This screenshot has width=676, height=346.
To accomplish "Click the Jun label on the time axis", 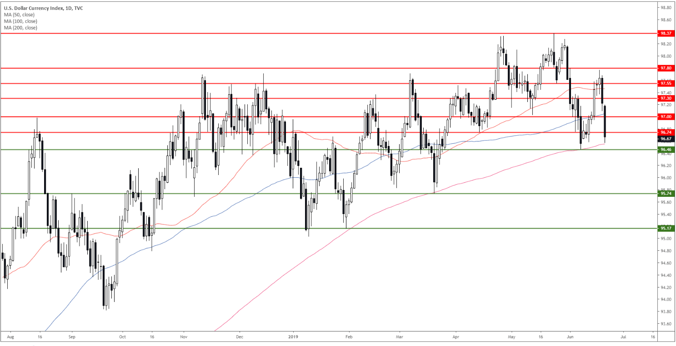I will coord(570,337).
